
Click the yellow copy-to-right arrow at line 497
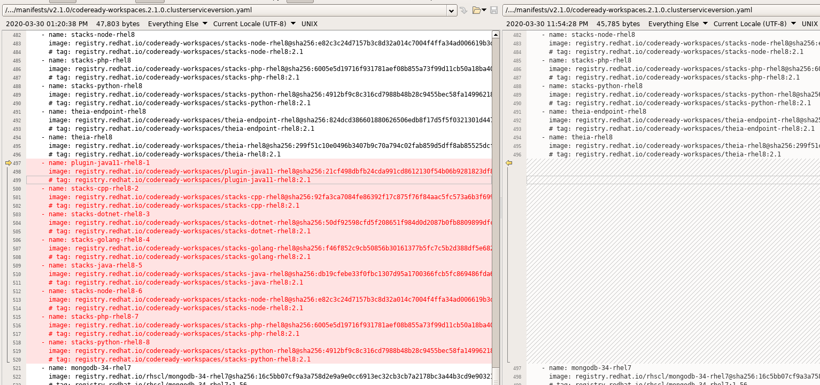point(8,163)
